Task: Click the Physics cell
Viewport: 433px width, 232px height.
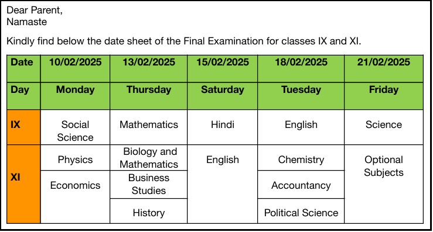Action: point(75,158)
